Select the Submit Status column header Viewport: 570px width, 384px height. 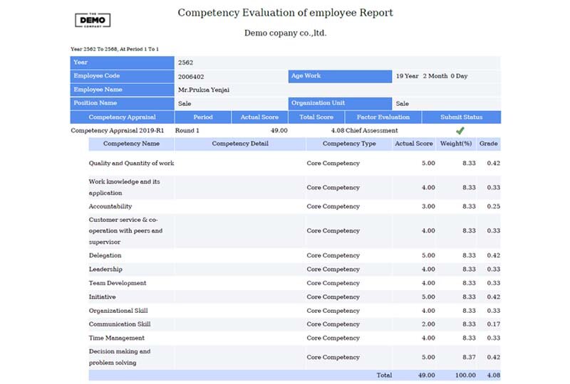461,117
